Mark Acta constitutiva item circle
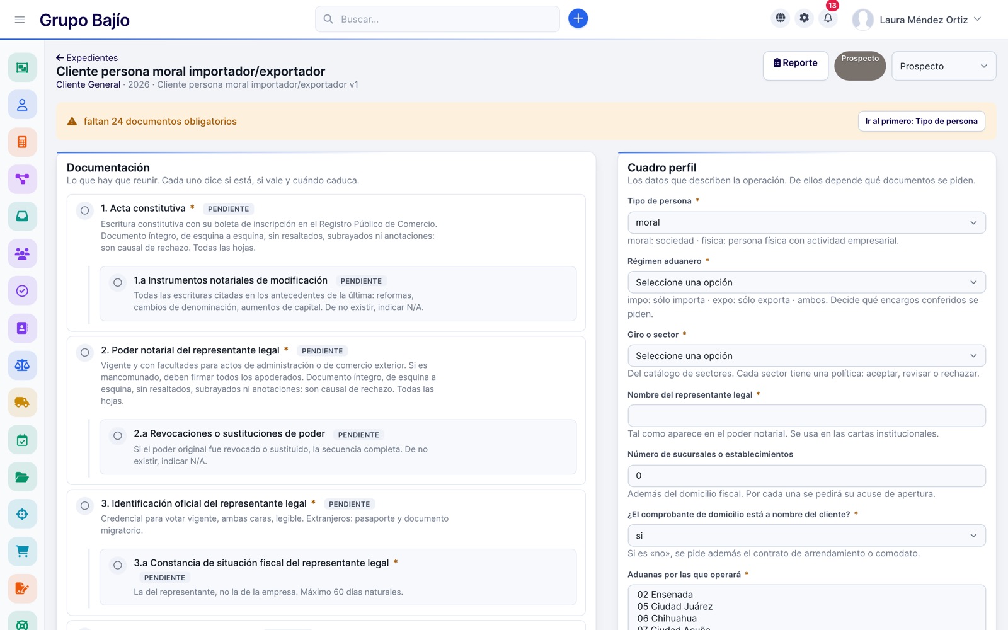This screenshot has height=630, width=1008. (84, 210)
